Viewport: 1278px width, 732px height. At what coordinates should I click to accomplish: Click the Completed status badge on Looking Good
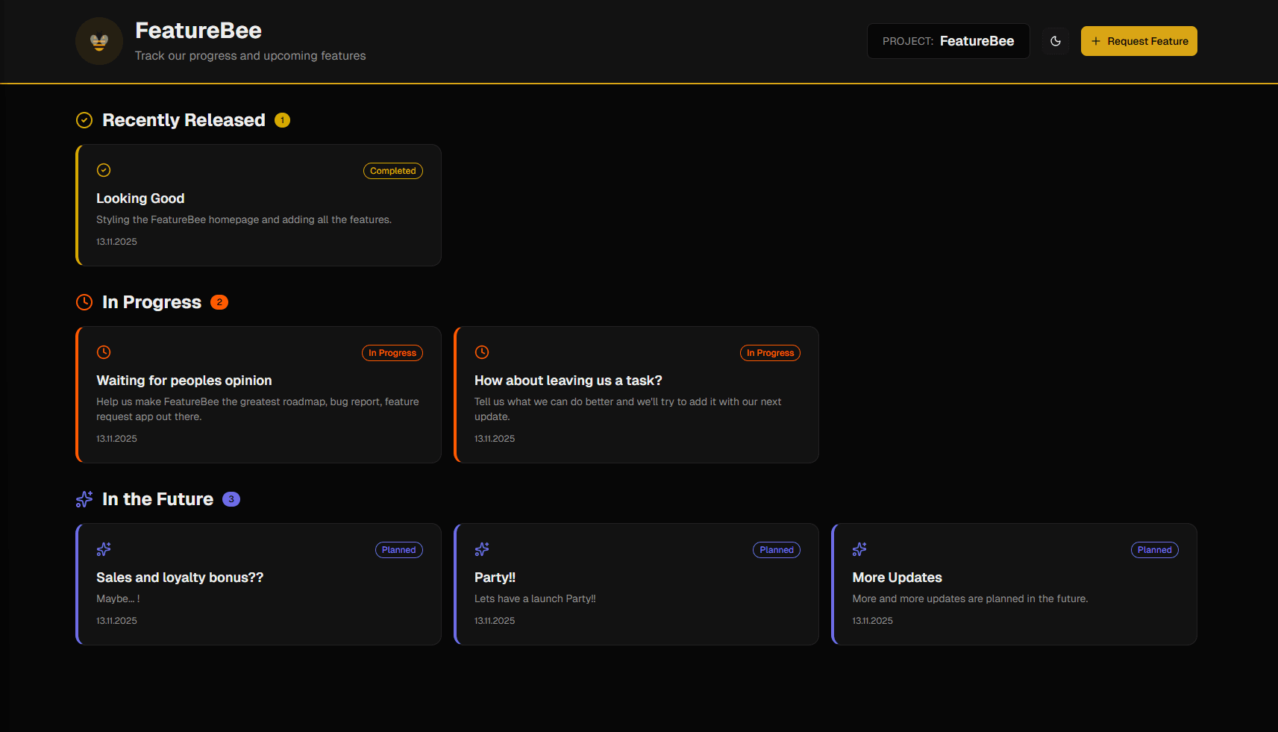pos(392,171)
